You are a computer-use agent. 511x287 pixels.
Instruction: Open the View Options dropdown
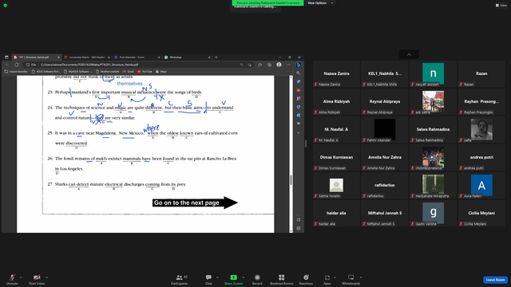(x=320, y=3)
